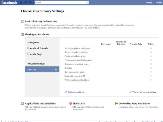Click the Applications and Websites icon
Screen dimensions: 163x122
pos(23,104)
